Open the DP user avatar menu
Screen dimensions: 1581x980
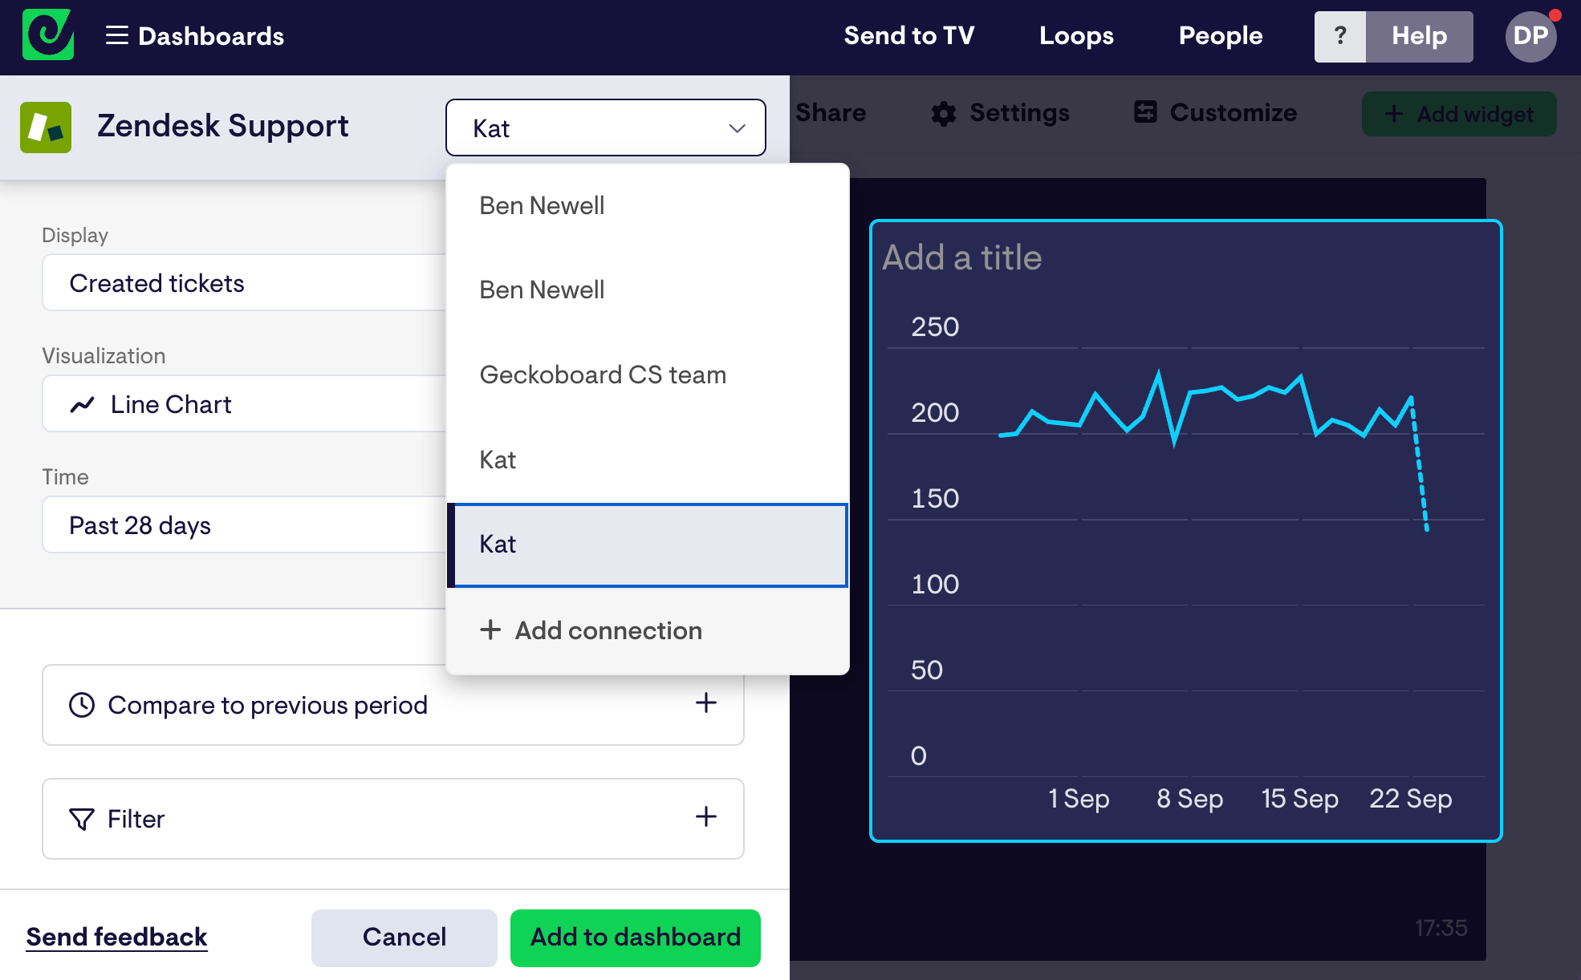click(1530, 36)
